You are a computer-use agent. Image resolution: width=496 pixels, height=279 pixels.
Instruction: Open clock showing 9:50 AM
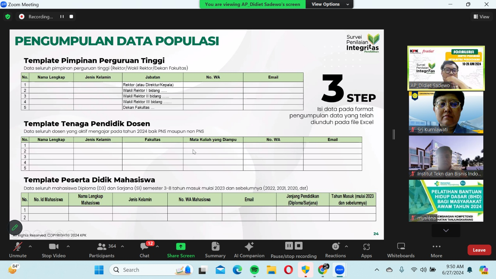pyautogui.click(x=453, y=270)
